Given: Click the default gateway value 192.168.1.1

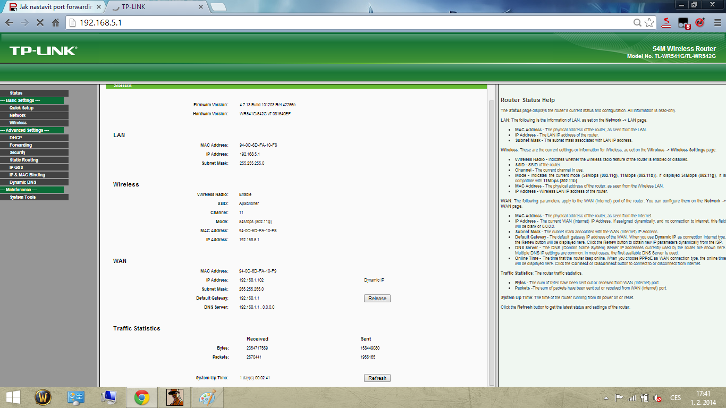Looking at the screenshot, I should [249, 298].
